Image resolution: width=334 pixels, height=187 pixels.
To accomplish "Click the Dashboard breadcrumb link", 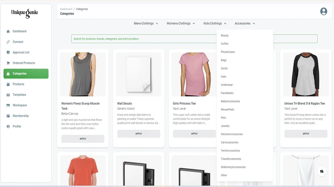I will [x=66, y=9].
